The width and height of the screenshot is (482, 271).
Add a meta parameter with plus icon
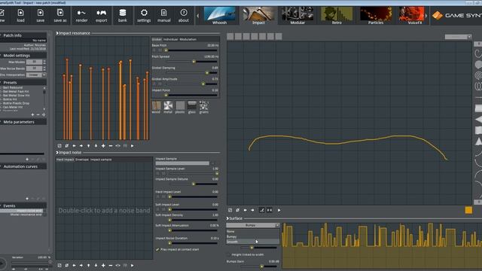click(x=27, y=159)
